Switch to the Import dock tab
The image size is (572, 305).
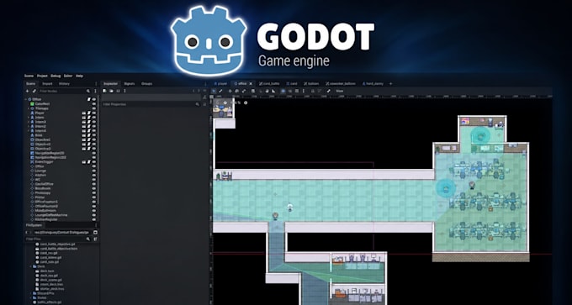click(47, 84)
